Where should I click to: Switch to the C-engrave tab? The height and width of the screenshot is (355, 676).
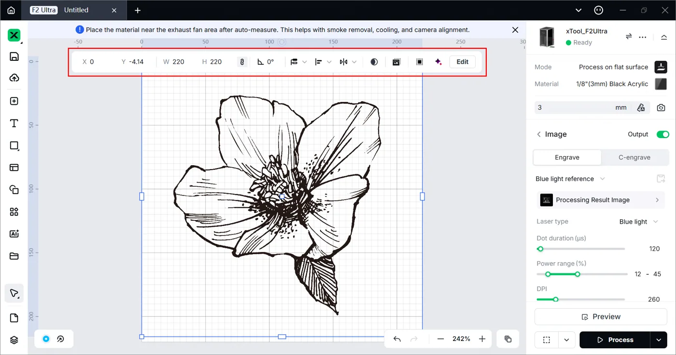[x=634, y=157]
